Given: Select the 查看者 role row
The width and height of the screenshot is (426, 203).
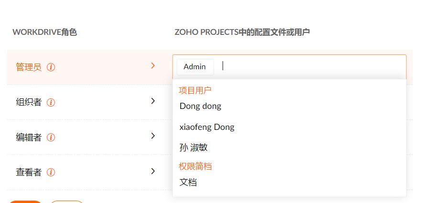Looking at the screenshot, I should tap(29, 172).
